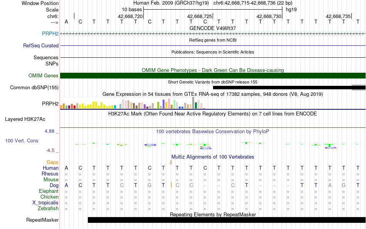The image size is (366, 229).
Task: Click the Zebrafish alignment row label
Action: [48, 209]
